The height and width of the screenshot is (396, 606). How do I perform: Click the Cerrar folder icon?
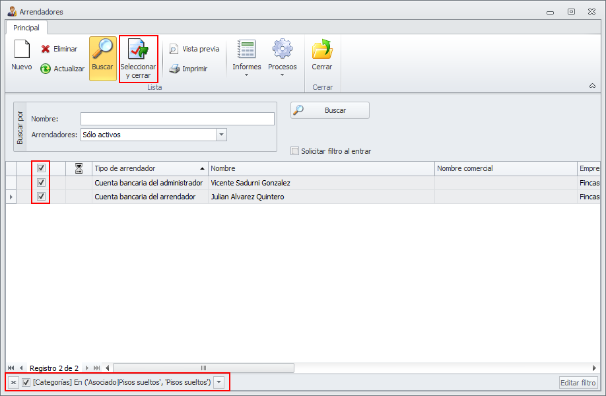point(322,55)
